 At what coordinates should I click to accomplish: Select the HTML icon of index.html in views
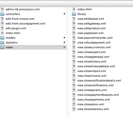74,9
